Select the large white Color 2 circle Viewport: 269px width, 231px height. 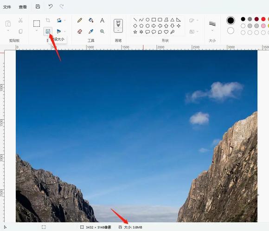[231, 31]
